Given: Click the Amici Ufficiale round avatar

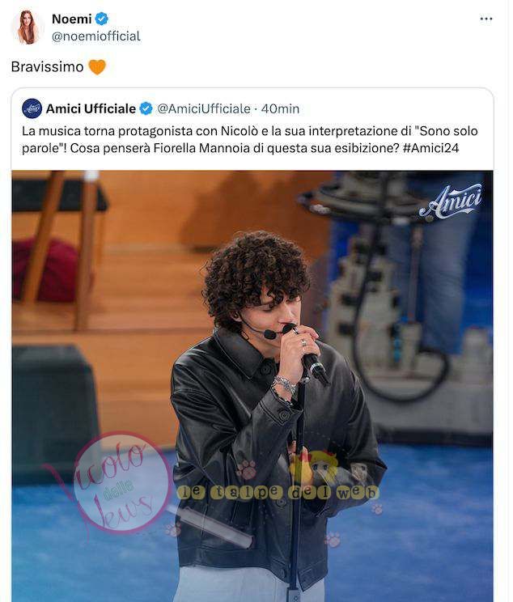Looking at the screenshot, I should [32, 108].
